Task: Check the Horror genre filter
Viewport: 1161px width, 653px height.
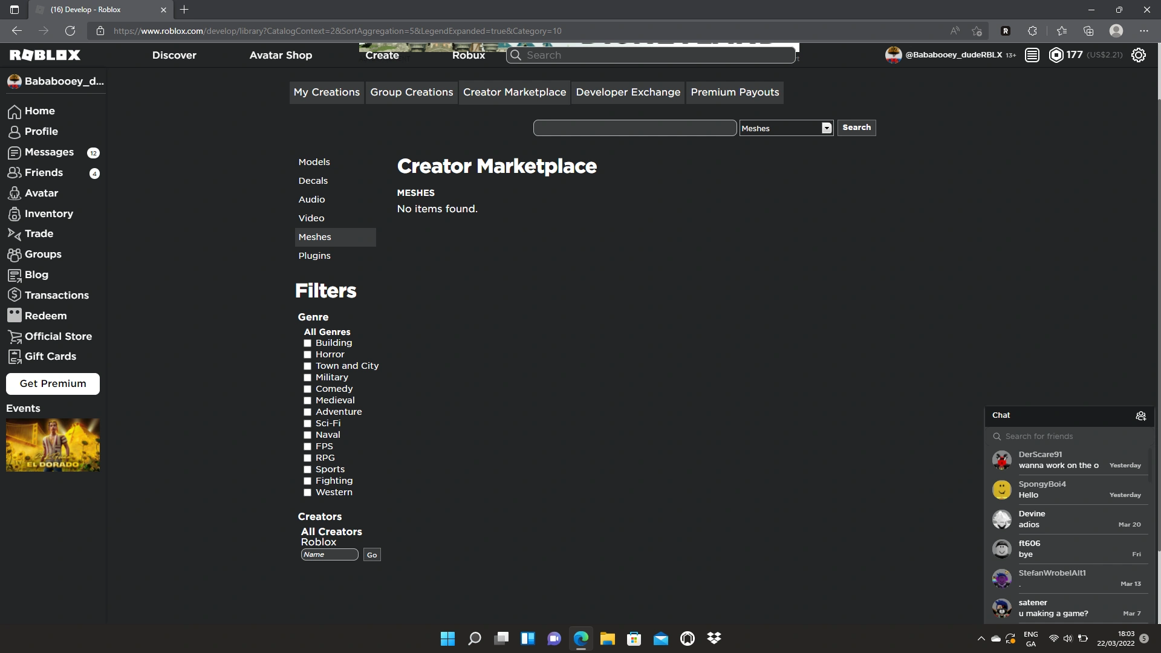Action: pos(307,355)
